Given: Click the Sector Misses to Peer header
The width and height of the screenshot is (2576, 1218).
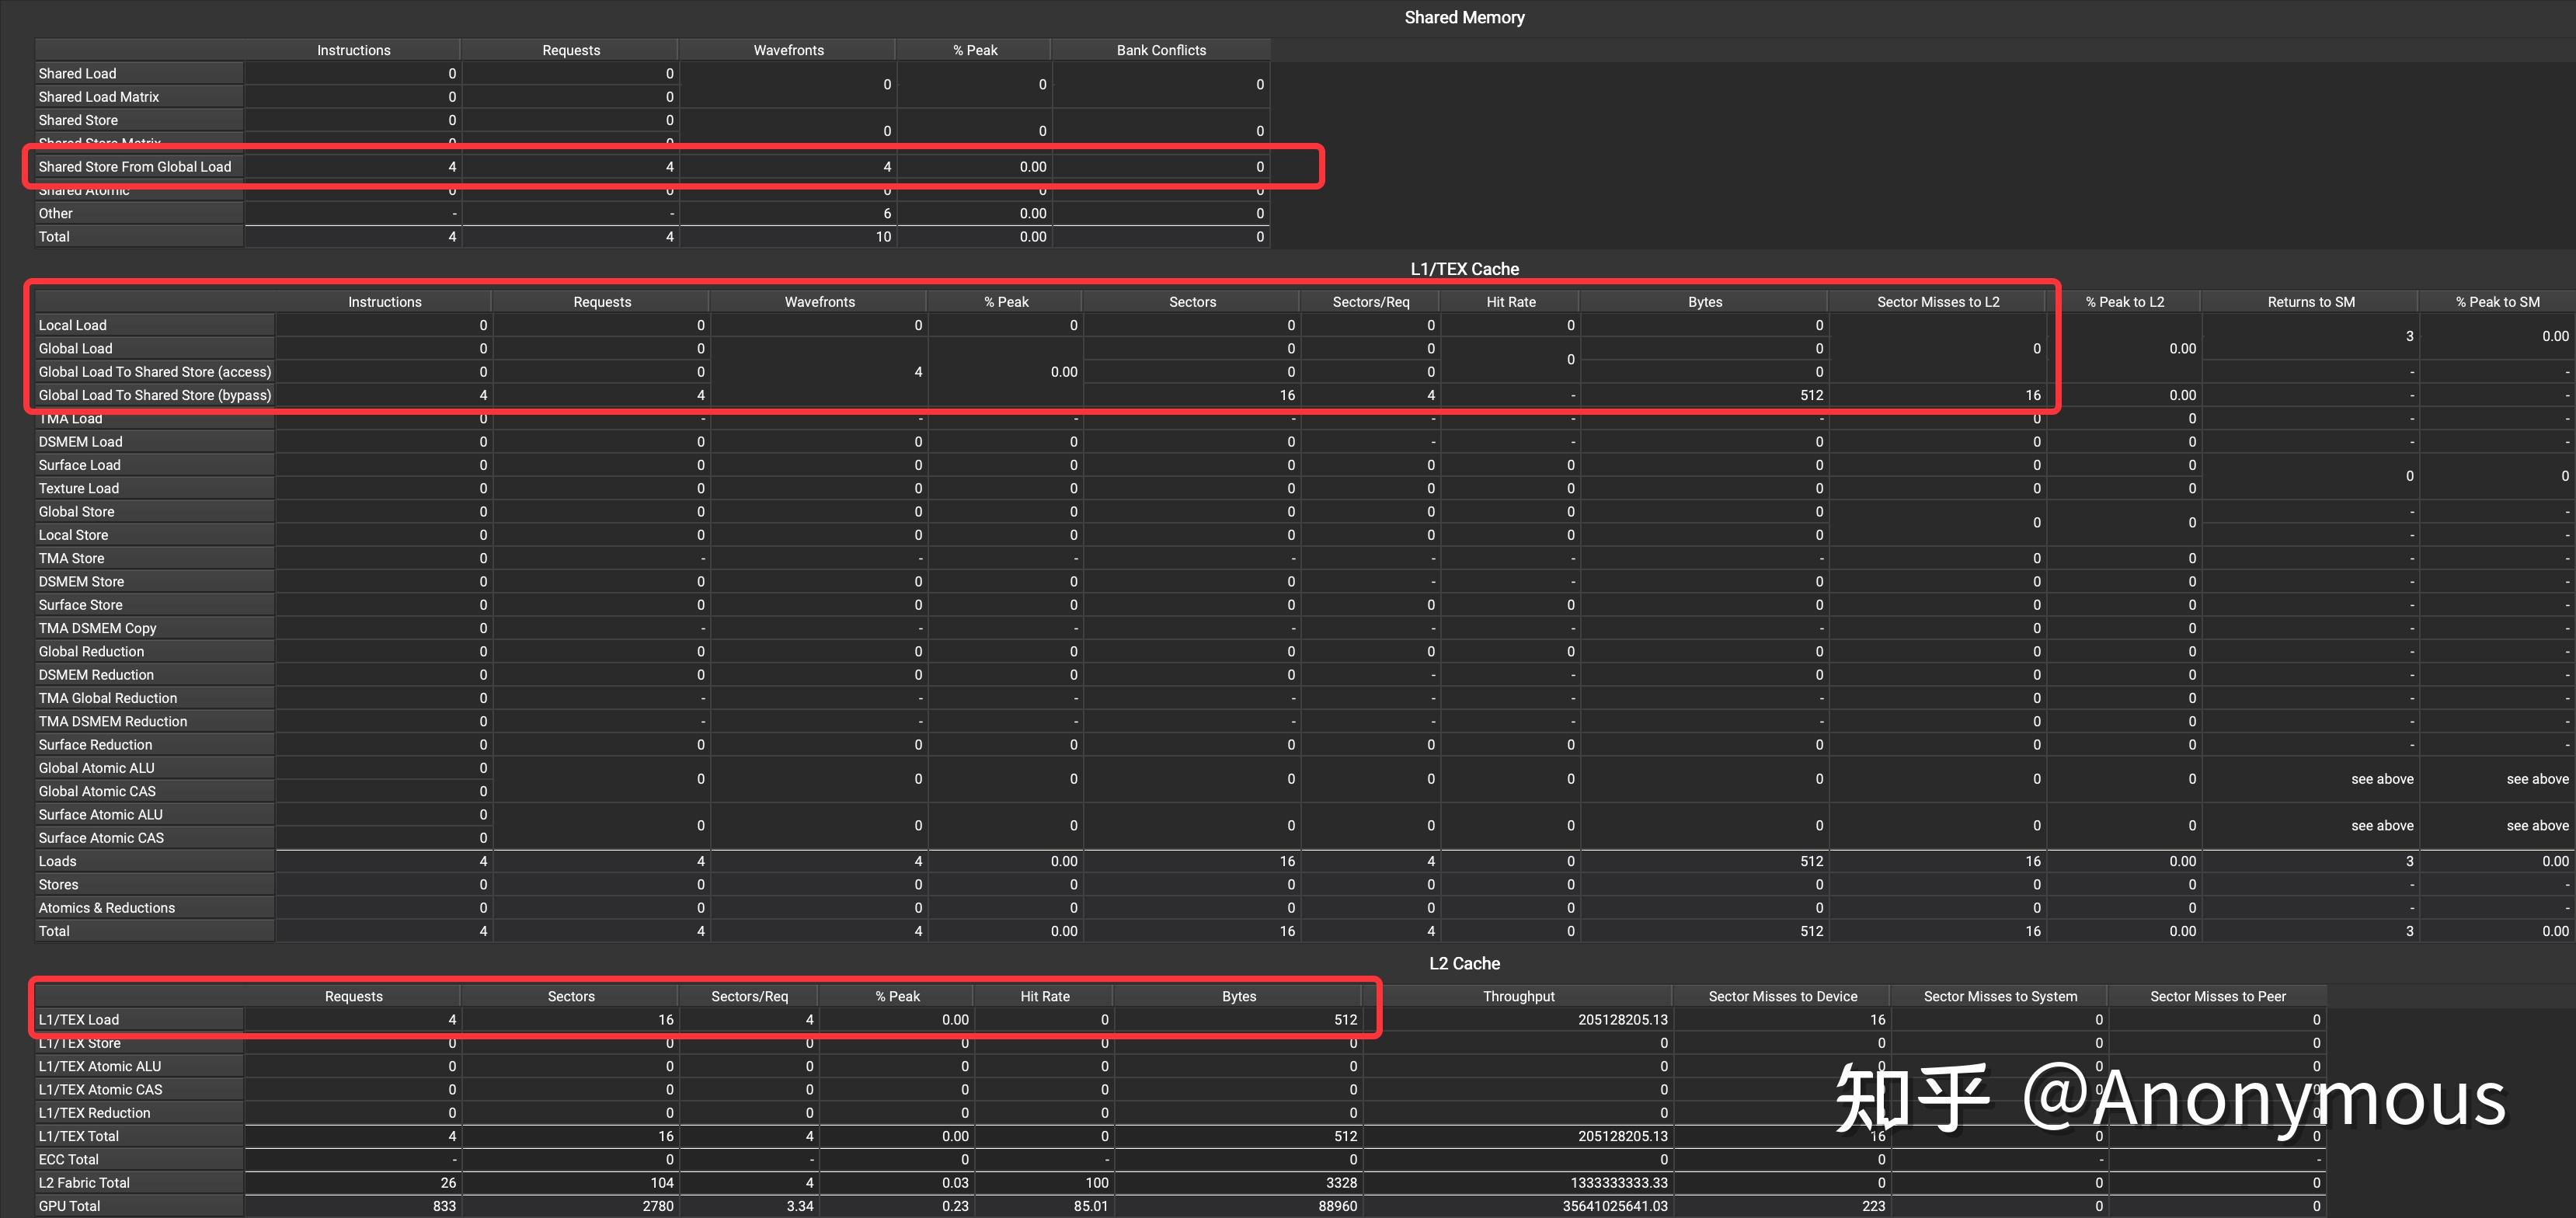Looking at the screenshot, I should 2217,996.
